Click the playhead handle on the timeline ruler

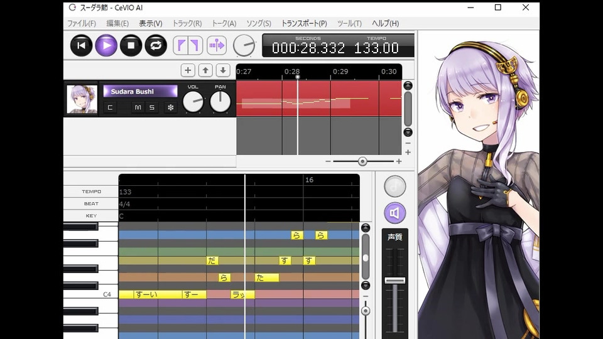[297, 77]
